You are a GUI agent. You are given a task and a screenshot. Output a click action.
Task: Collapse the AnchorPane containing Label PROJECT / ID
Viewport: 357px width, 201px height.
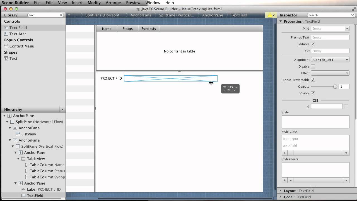[16, 183]
